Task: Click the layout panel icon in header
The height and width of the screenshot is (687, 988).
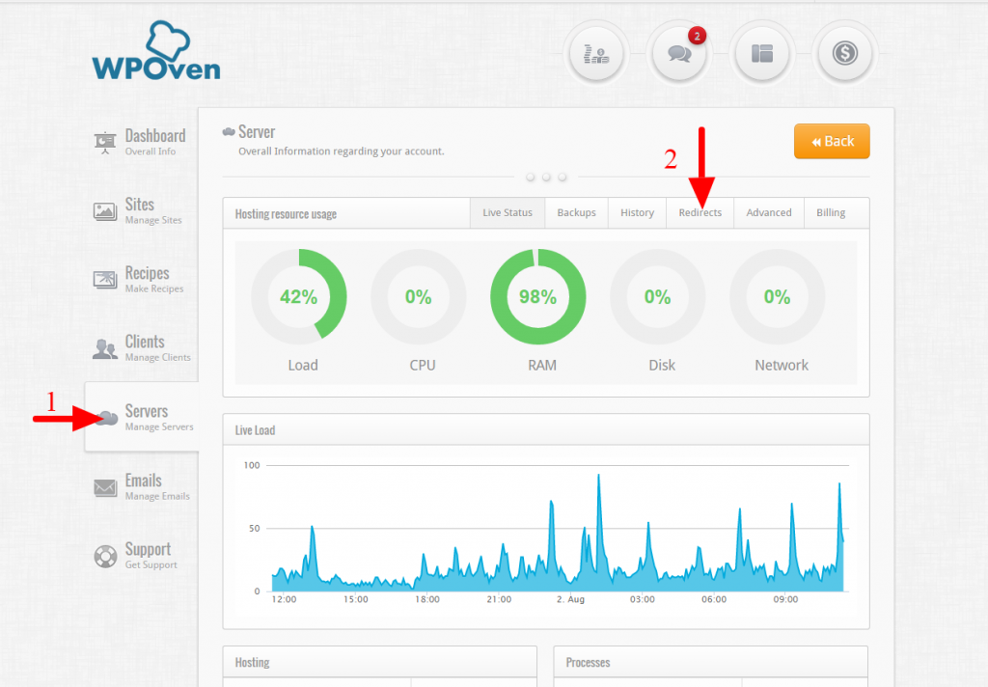Action: pyautogui.click(x=761, y=53)
